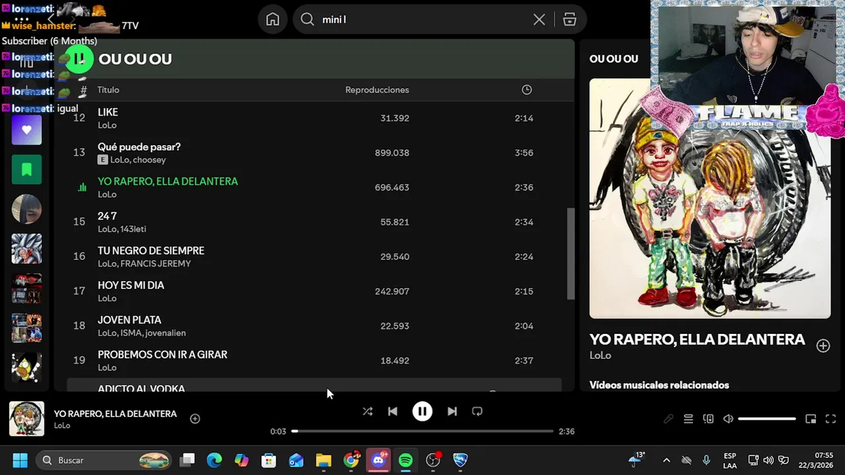Open Windows Start menu

point(20,460)
